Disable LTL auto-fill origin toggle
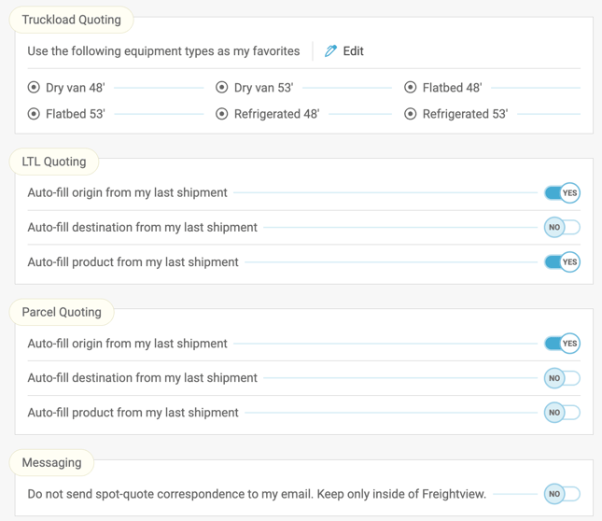602x521 pixels. tap(562, 193)
